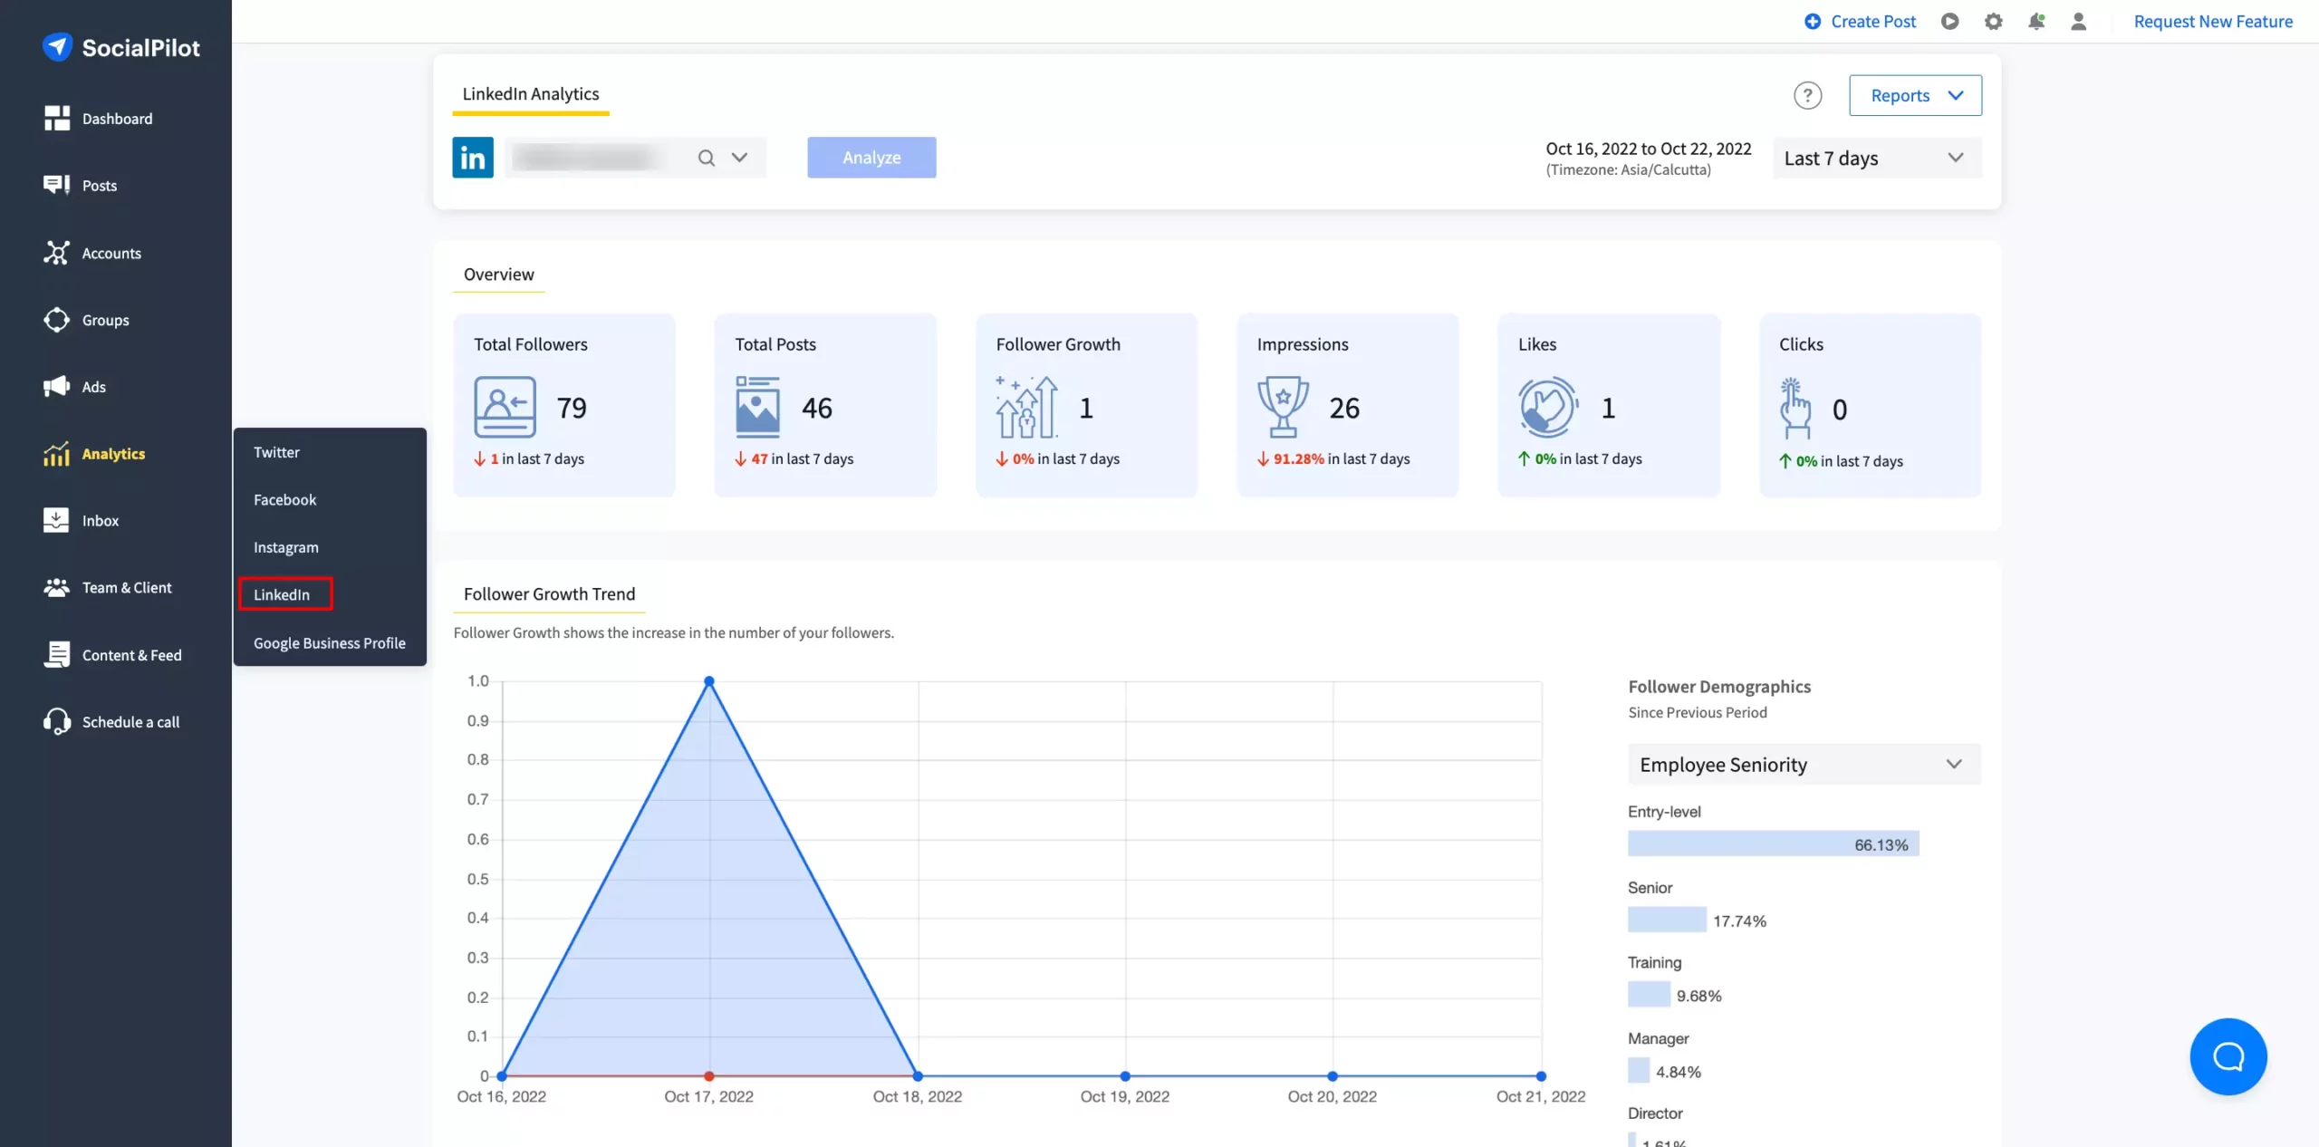The height and width of the screenshot is (1147, 2319).
Task: Click the Overview section heading
Action: point(498,275)
